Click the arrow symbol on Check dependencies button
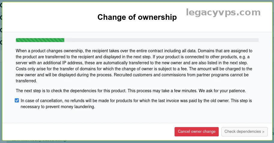Screen dimensions: 274x143 (x=263, y=132)
